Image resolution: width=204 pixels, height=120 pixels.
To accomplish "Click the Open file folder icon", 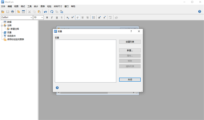I will (x=3, y=12).
